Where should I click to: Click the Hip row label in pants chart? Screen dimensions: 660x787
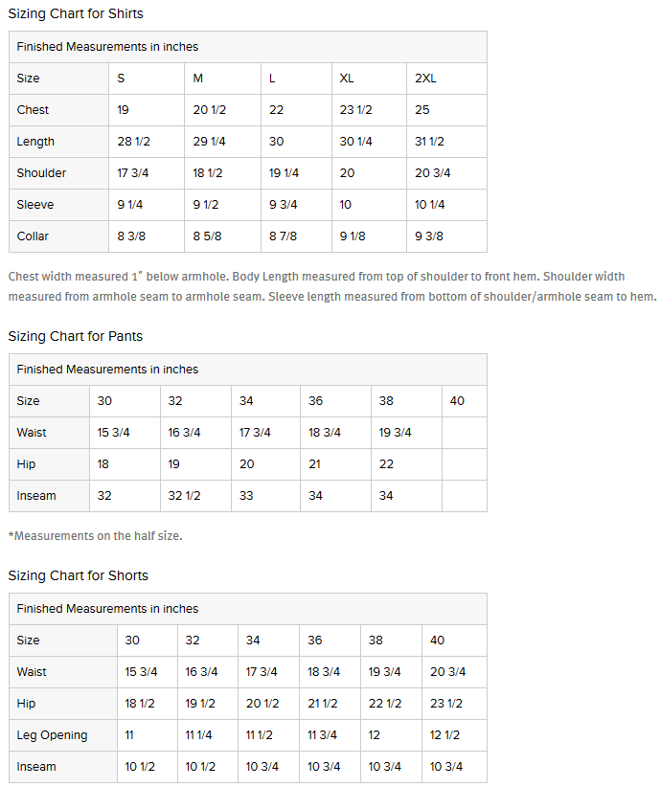click(26, 464)
